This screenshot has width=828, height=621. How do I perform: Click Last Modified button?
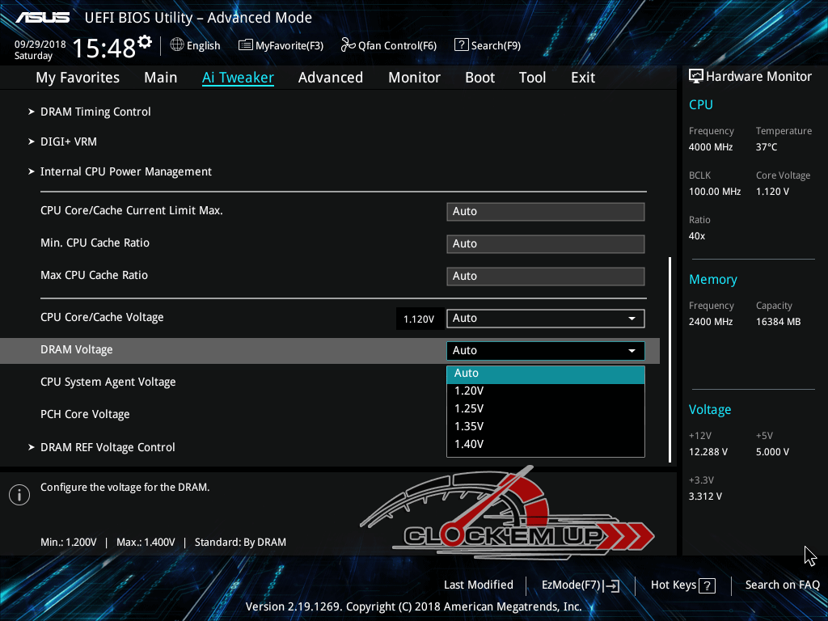(x=478, y=585)
